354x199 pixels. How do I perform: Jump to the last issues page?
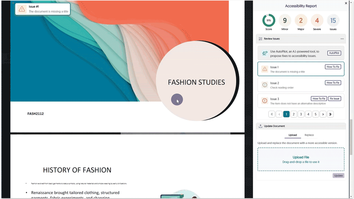[x=330, y=114]
